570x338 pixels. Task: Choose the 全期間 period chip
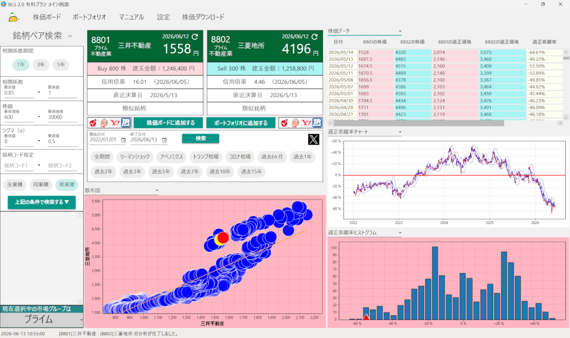[x=102, y=156]
